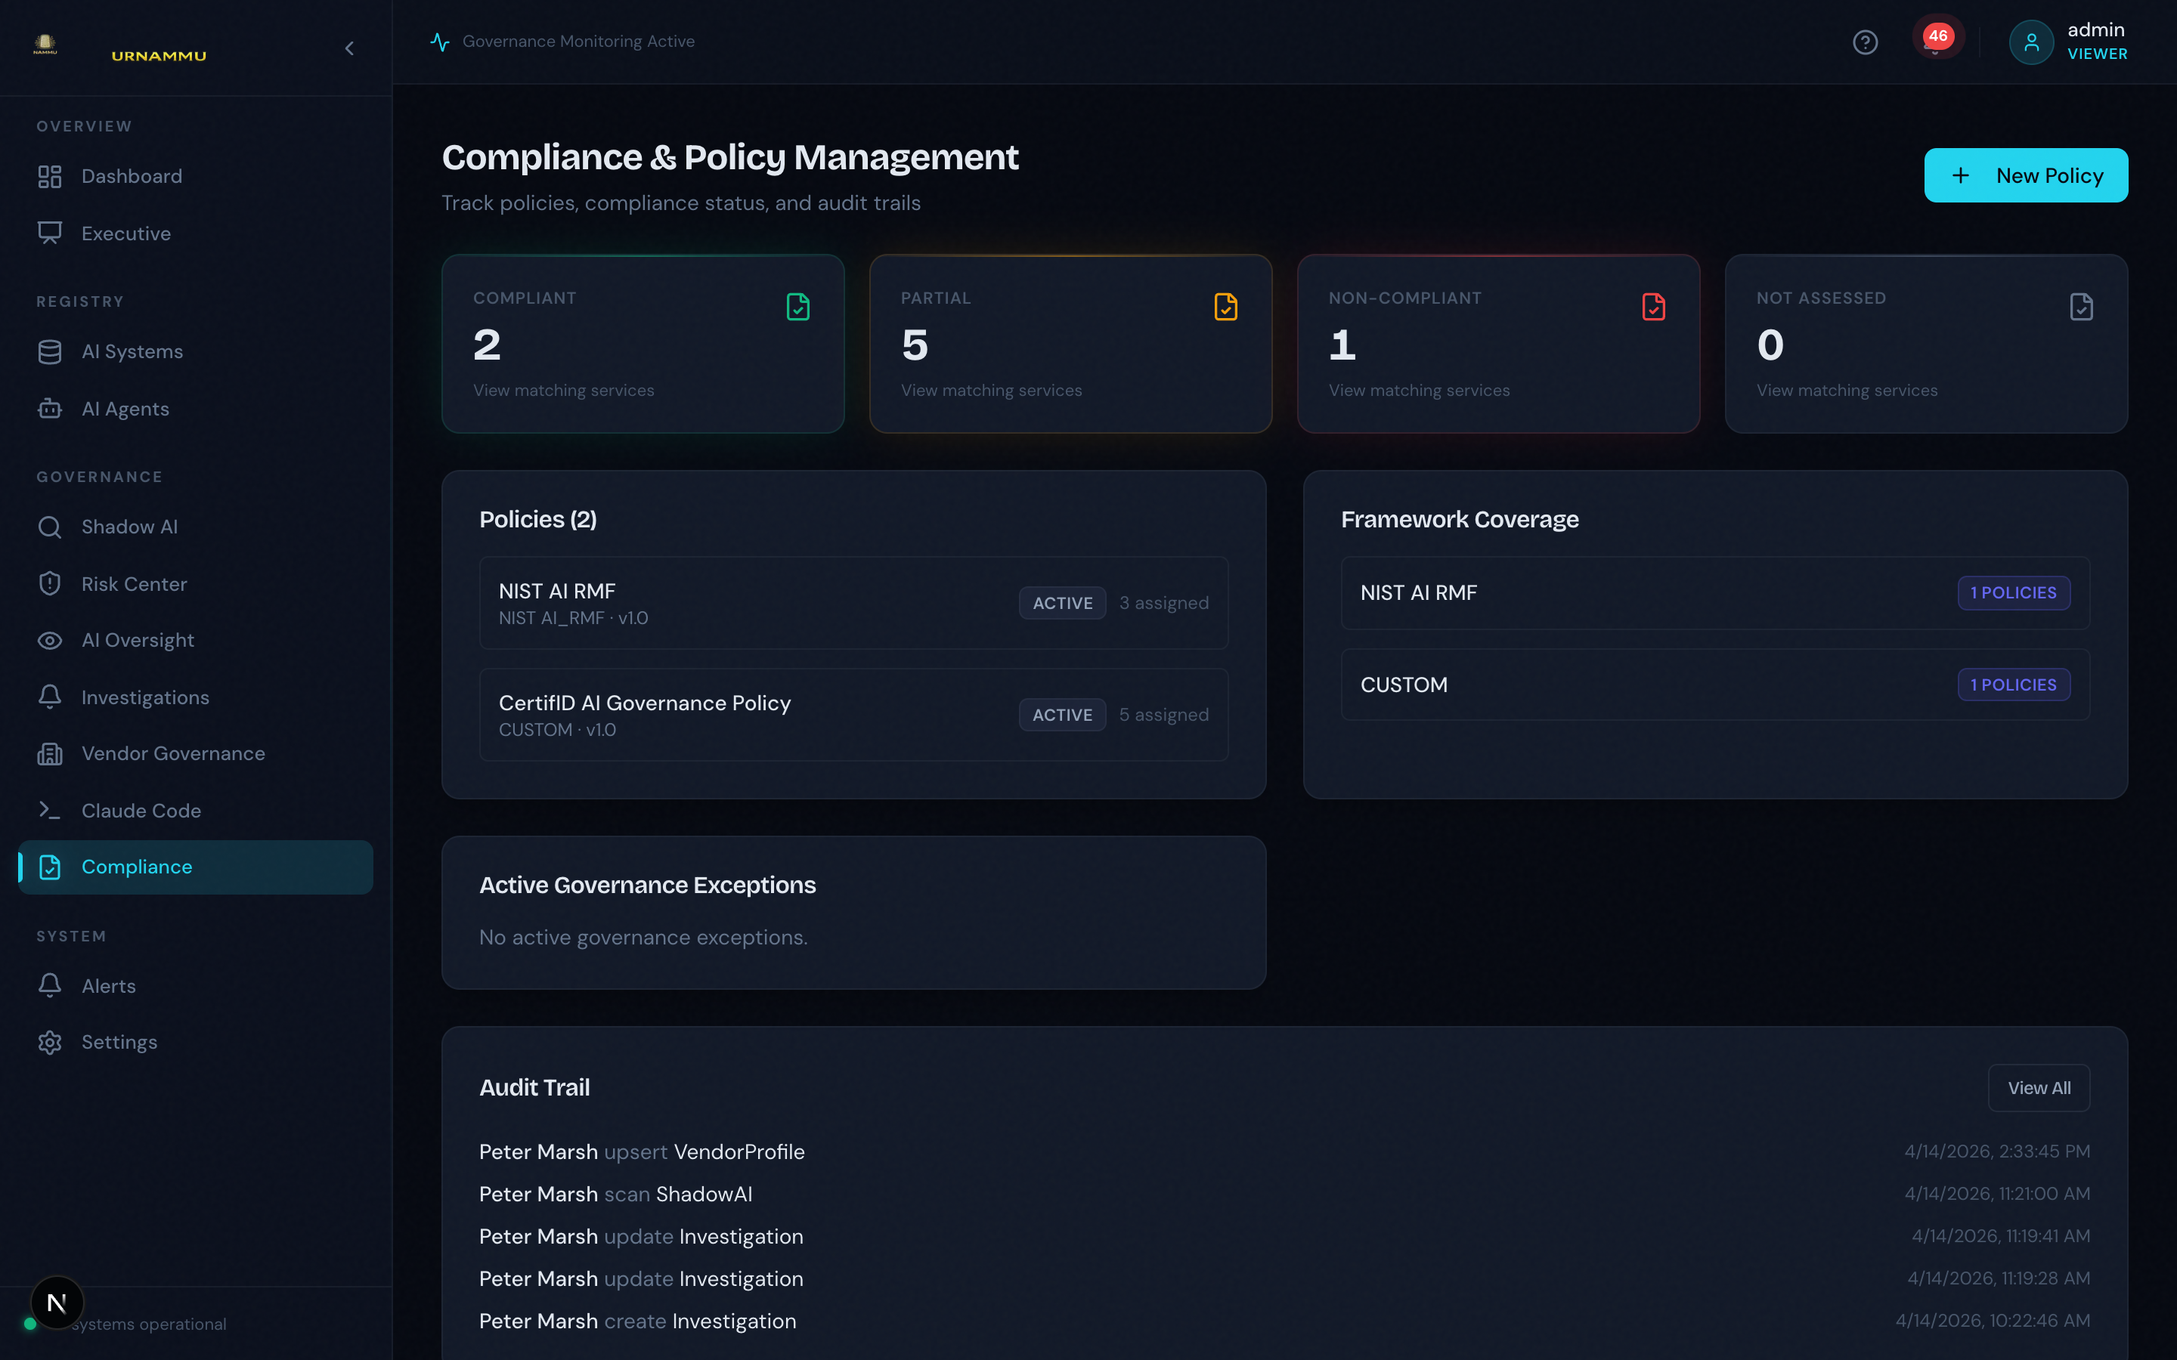
Task: Open the Settings gear icon
Action: [49, 1042]
